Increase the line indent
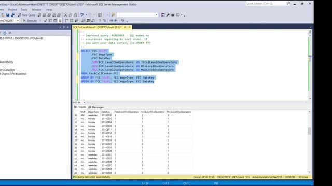This screenshot has height=186, width=332. (116, 21)
